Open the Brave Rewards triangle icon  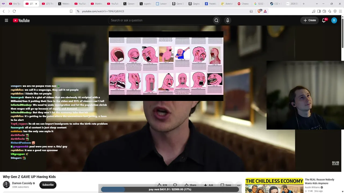265,11
